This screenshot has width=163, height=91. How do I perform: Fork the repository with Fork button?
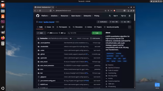coord(114,22)
